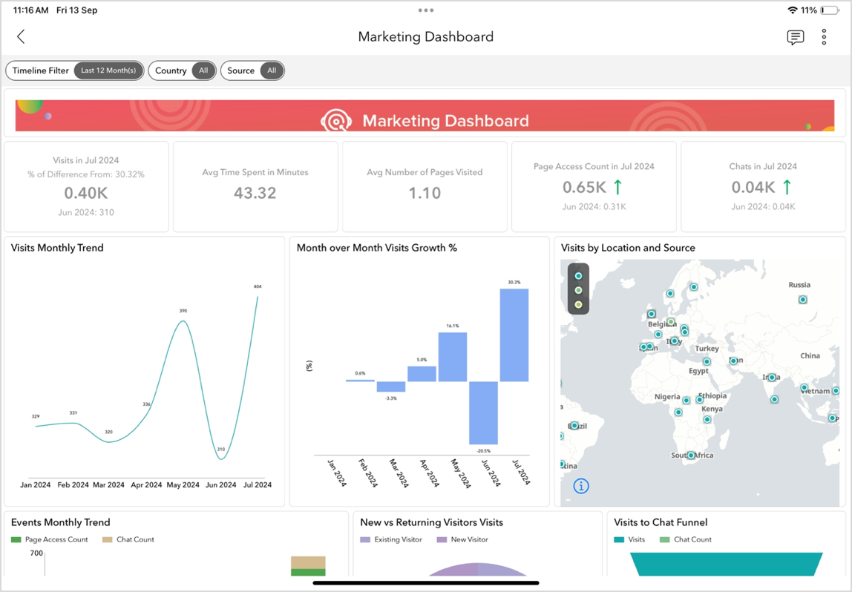
Task: Open the Timeline Filter dropdown
Action: click(74, 70)
